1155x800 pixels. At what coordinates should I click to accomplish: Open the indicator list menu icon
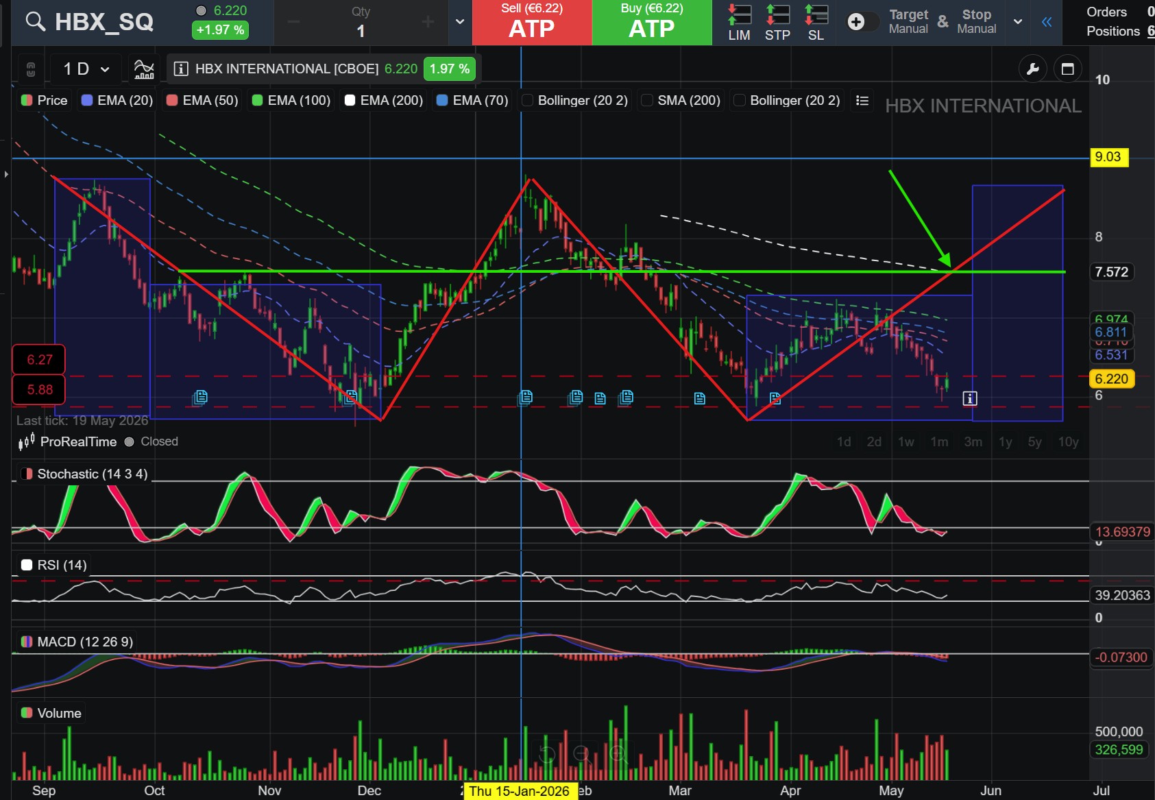pos(862,101)
